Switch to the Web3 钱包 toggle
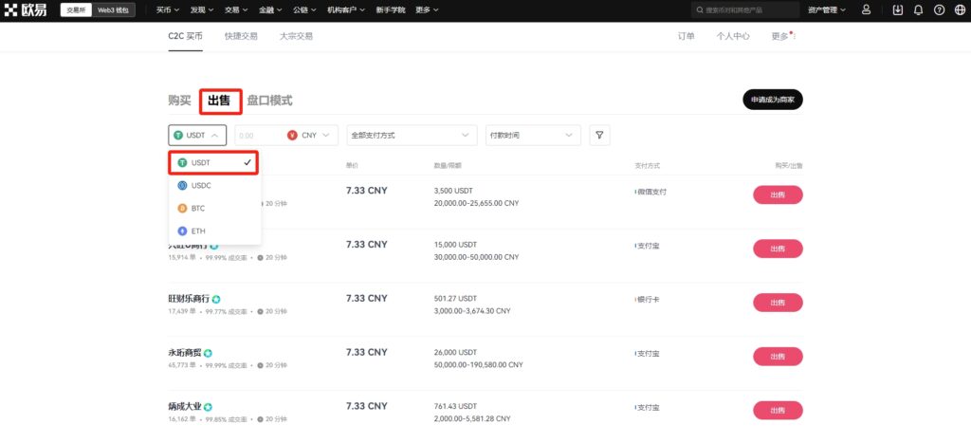The width and height of the screenshot is (971, 443). coord(114,9)
